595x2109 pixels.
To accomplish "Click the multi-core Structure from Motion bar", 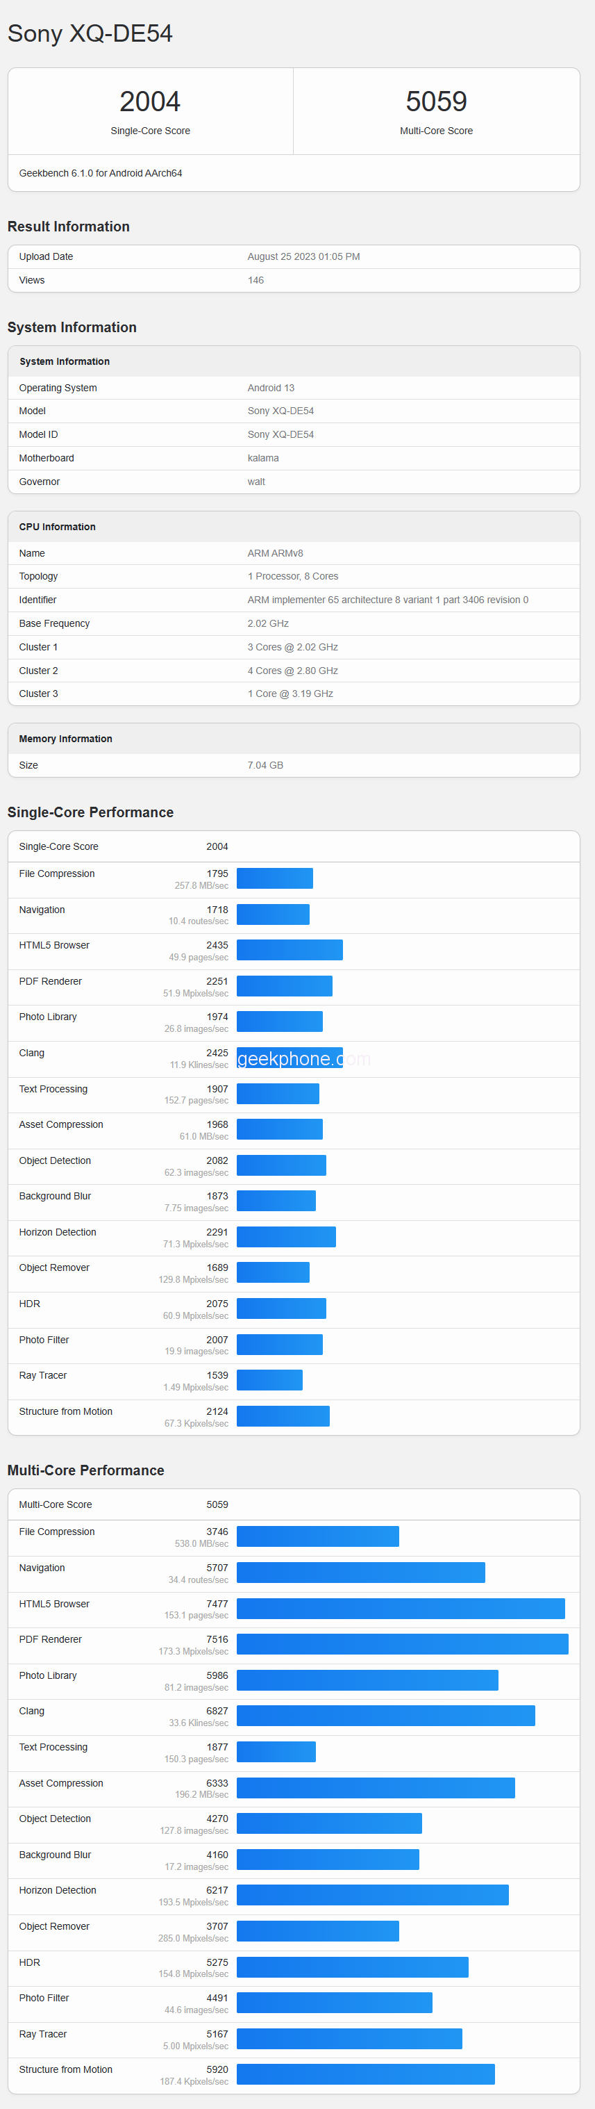I will click(x=365, y=2075).
